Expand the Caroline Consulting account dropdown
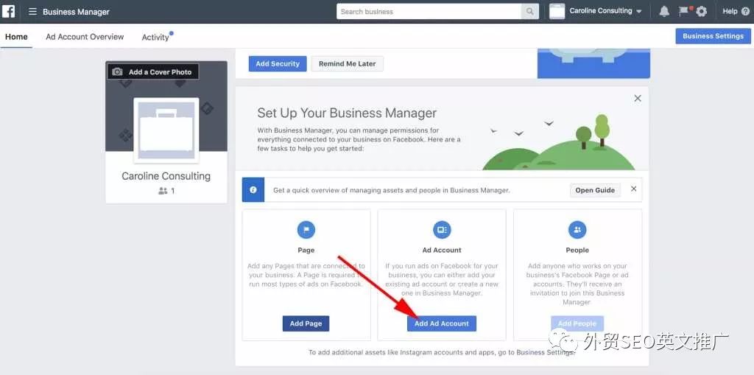 (639, 12)
